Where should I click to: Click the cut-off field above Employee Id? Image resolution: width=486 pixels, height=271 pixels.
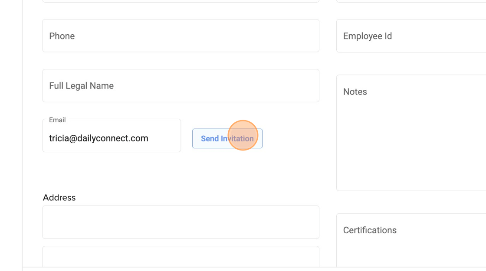[x=411, y=1]
